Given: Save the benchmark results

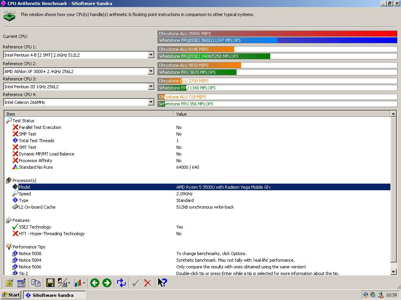Looking at the screenshot, I should tap(50, 282).
